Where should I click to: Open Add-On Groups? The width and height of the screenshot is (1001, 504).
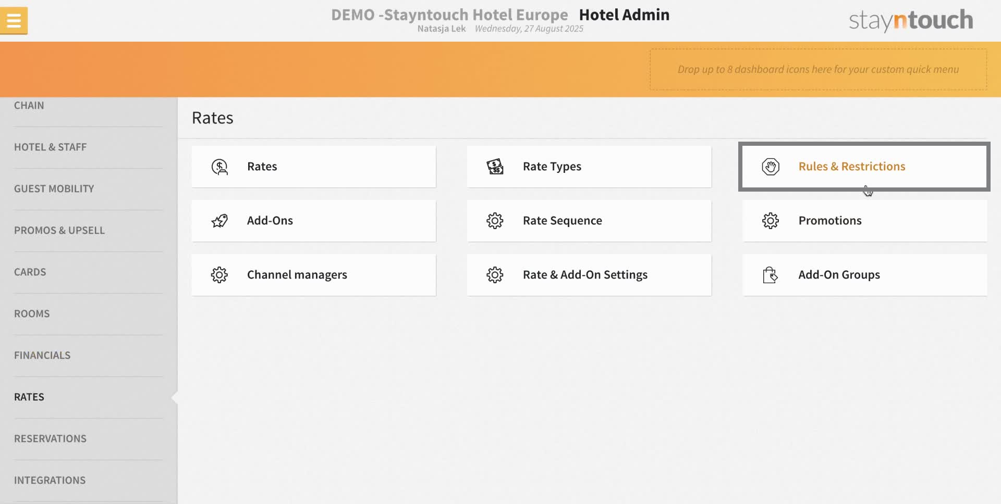pyautogui.click(x=864, y=275)
